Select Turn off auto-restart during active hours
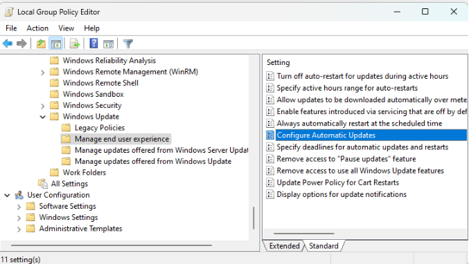The height and width of the screenshot is (264, 471). point(362,76)
